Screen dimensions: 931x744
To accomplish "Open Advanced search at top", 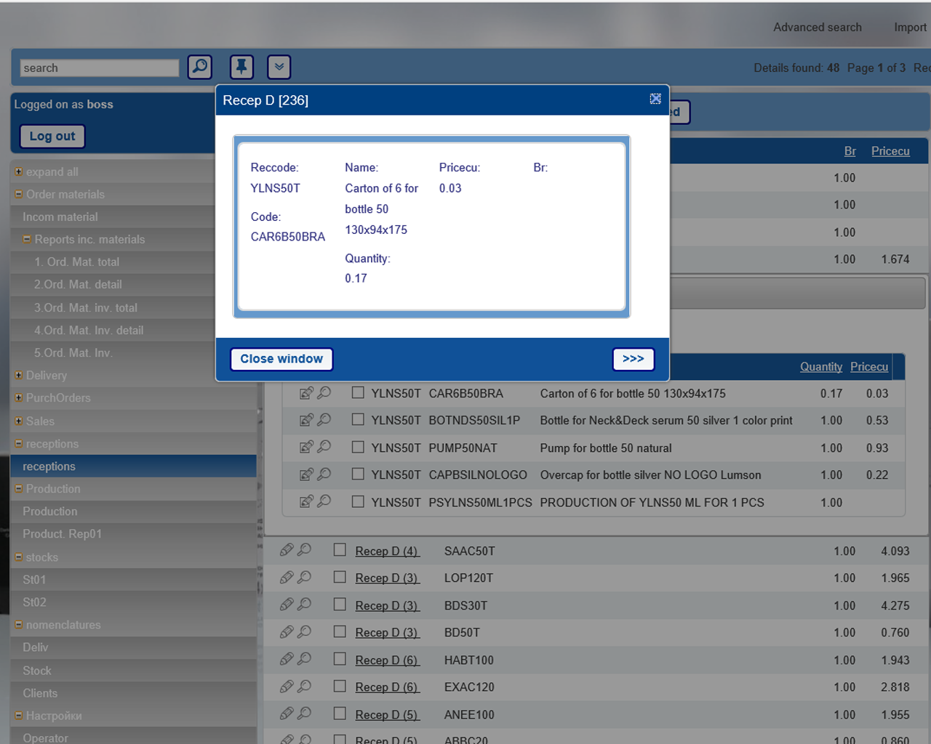I will coord(817,27).
